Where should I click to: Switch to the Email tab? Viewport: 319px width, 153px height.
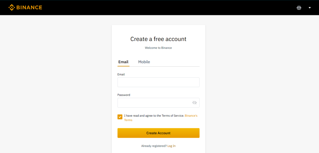coord(123,62)
